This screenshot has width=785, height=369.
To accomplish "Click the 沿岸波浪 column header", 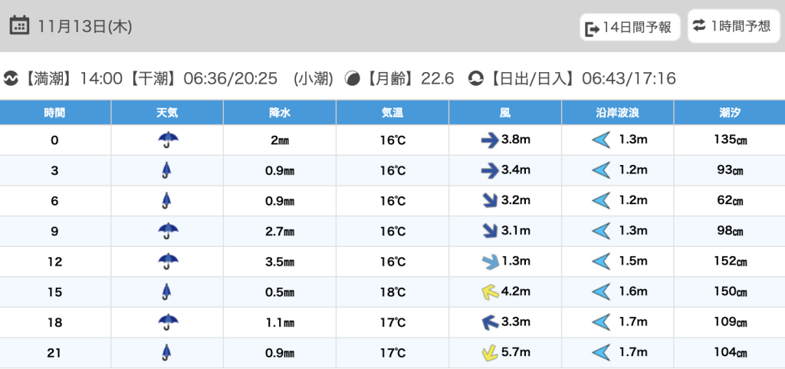I will 618,113.
